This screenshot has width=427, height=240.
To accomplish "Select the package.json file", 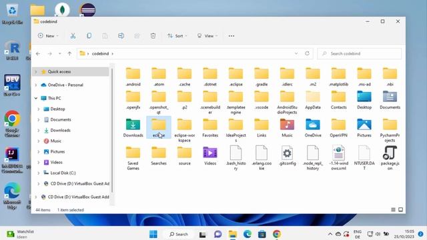I will (x=390, y=158).
